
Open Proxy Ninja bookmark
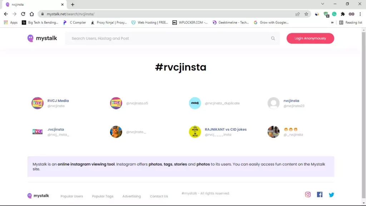(x=109, y=22)
